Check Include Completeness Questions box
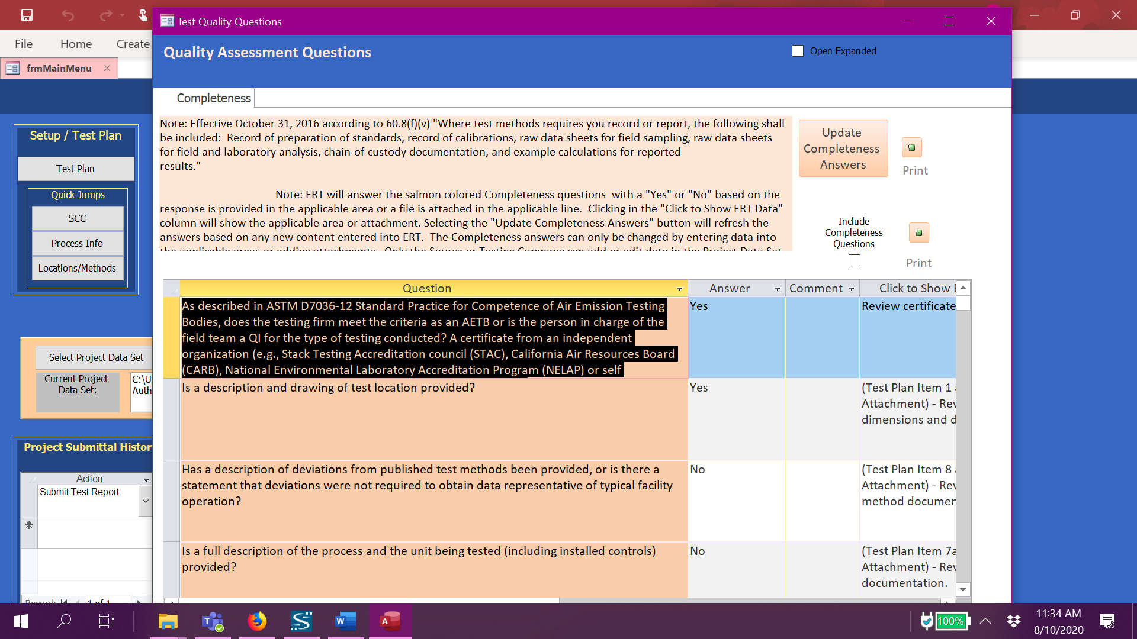The width and height of the screenshot is (1137, 639). 854,260
